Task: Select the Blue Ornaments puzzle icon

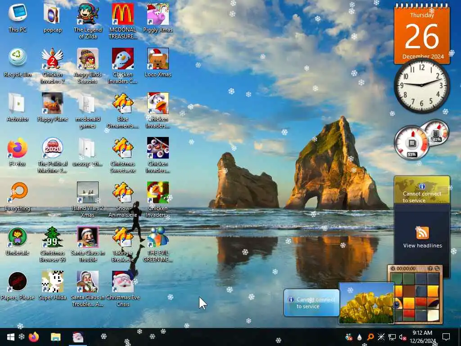Action: (122, 110)
